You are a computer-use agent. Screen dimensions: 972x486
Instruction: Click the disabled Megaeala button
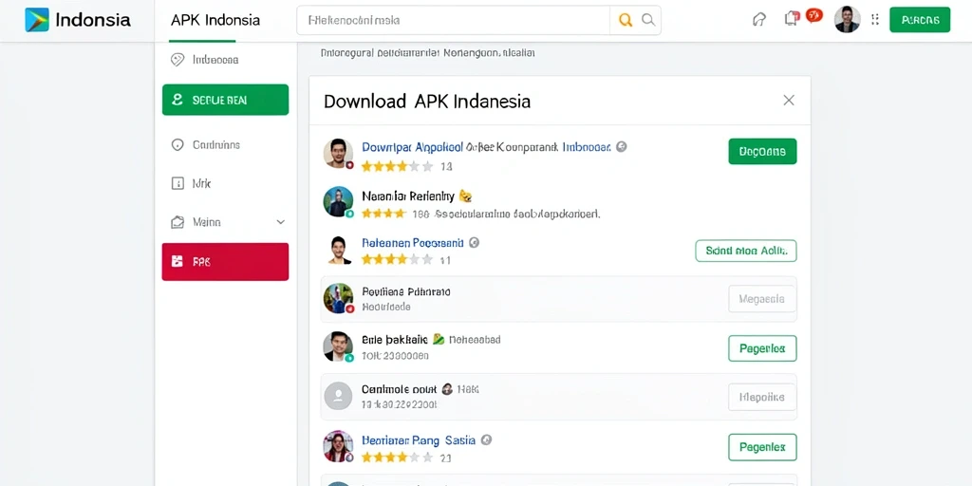click(x=762, y=299)
